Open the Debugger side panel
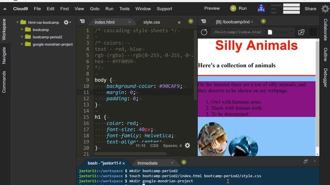 tap(325, 78)
